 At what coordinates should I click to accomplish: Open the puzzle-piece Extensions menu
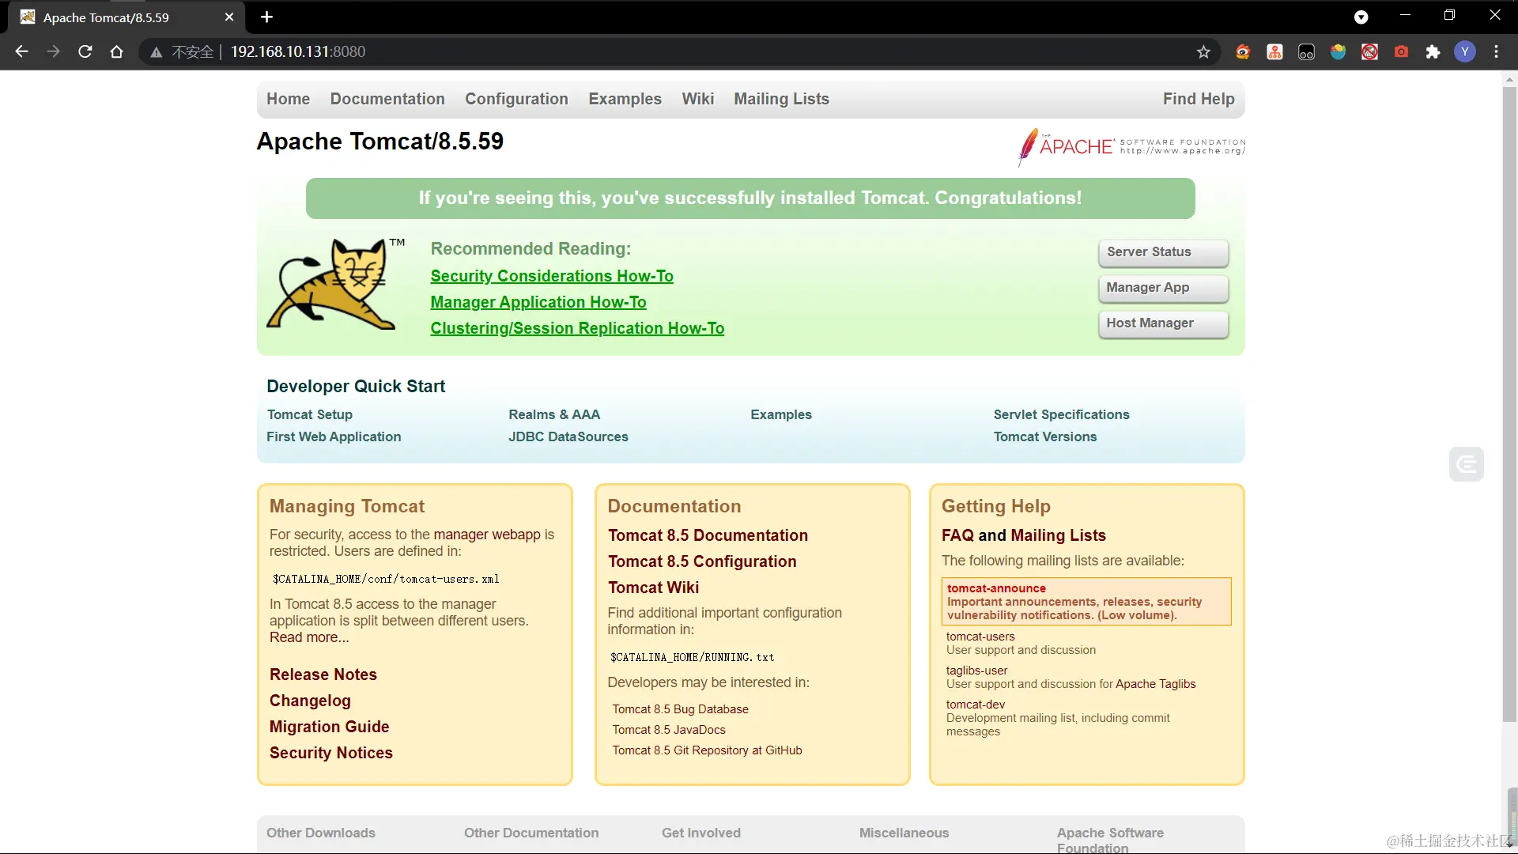(x=1433, y=52)
